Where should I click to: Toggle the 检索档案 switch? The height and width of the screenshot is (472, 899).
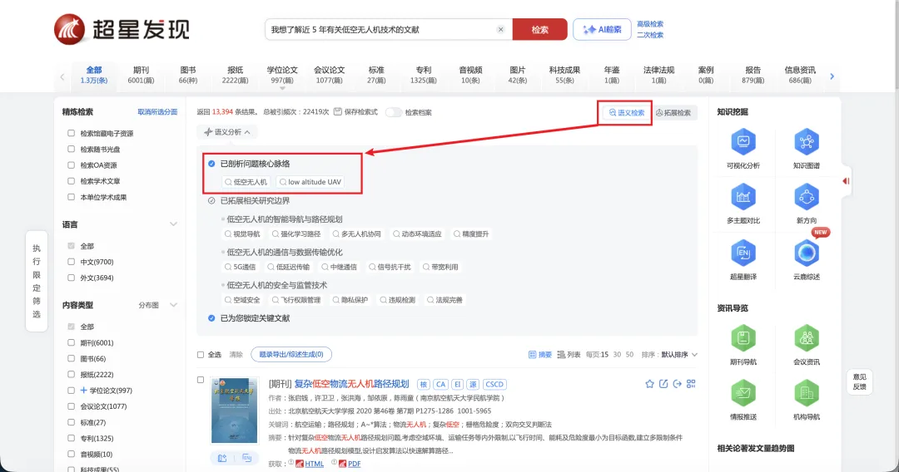tap(393, 112)
